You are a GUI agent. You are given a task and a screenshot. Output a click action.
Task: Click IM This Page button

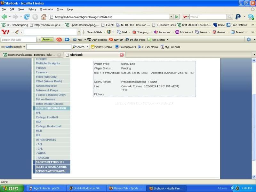click(x=135, y=40)
